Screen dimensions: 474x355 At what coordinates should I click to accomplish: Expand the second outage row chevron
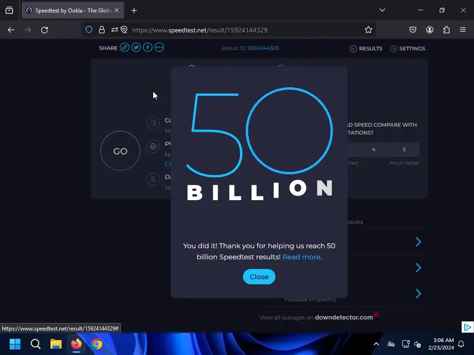click(x=418, y=268)
